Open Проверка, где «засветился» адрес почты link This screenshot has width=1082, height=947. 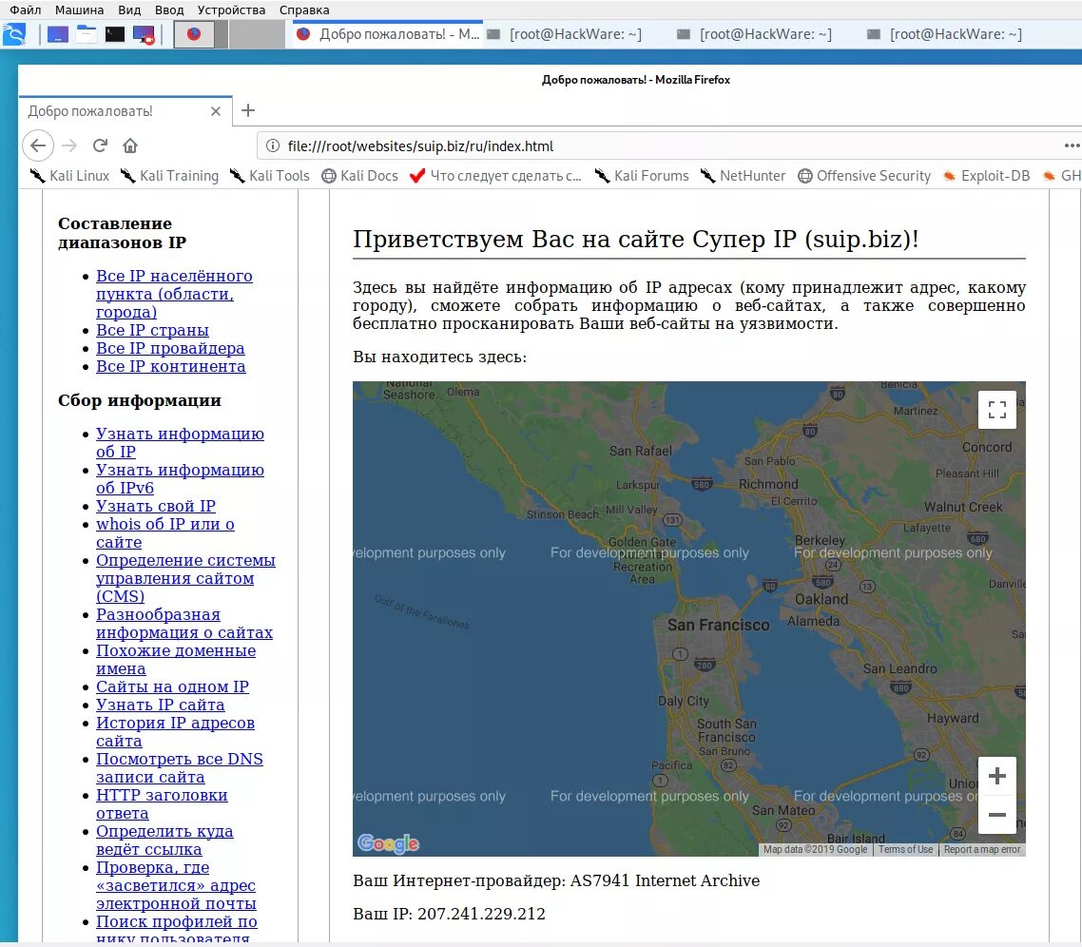176,885
